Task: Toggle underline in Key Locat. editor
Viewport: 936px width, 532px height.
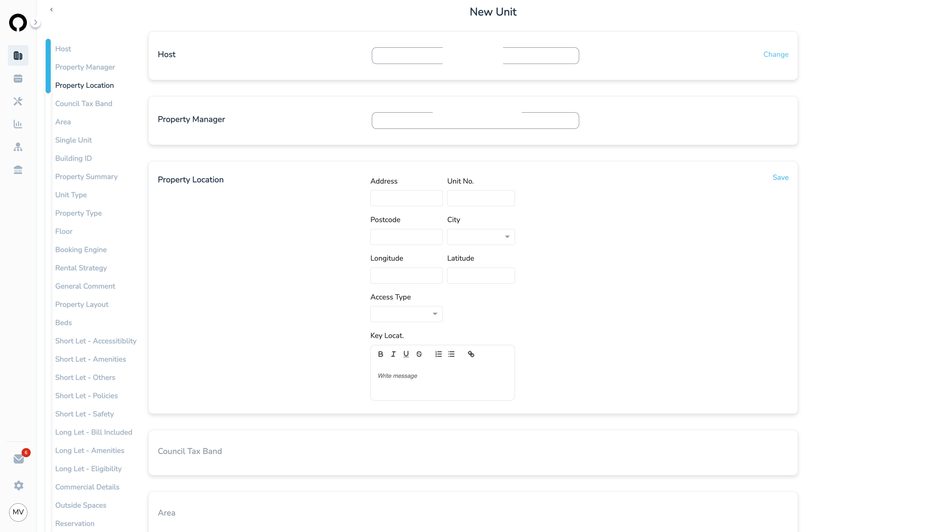Action: [x=406, y=354]
